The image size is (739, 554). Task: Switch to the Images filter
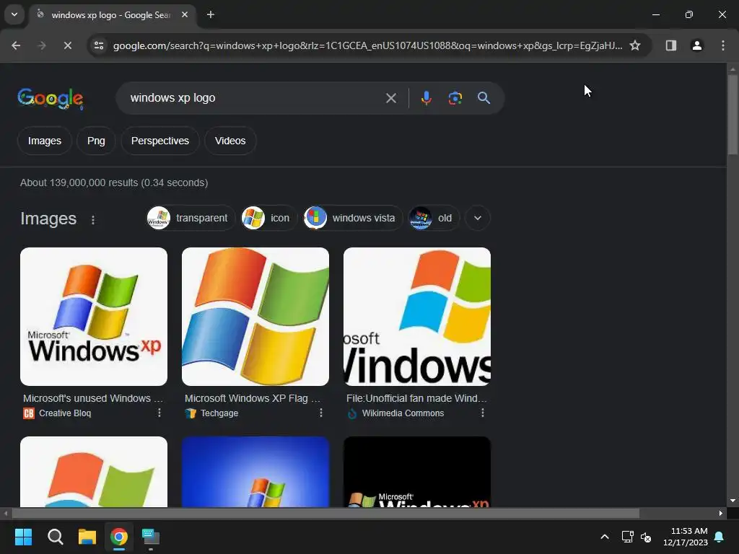pyautogui.click(x=44, y=141)
